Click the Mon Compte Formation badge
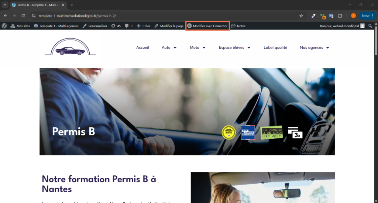Viewport: 378px width, 203px height. tap(248, 133)
